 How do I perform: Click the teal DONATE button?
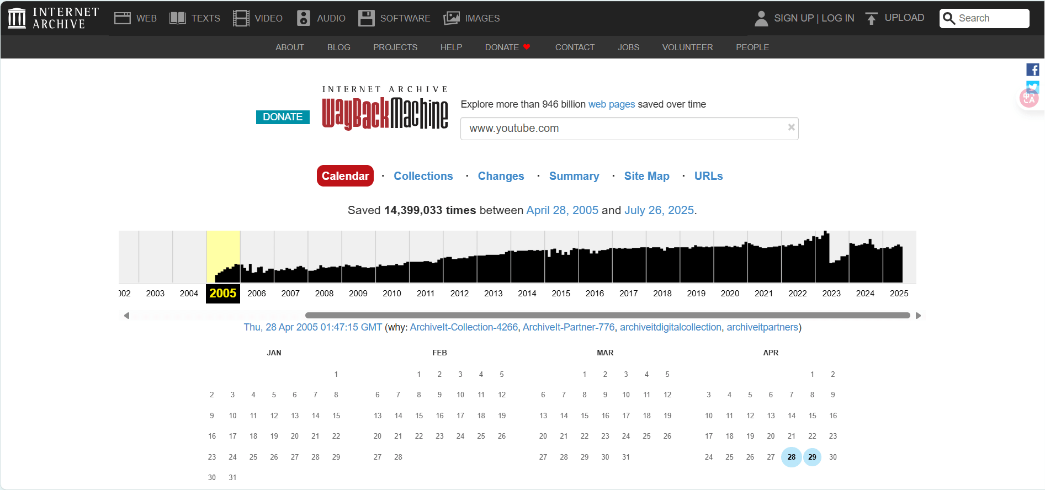(x=283, y=117)
